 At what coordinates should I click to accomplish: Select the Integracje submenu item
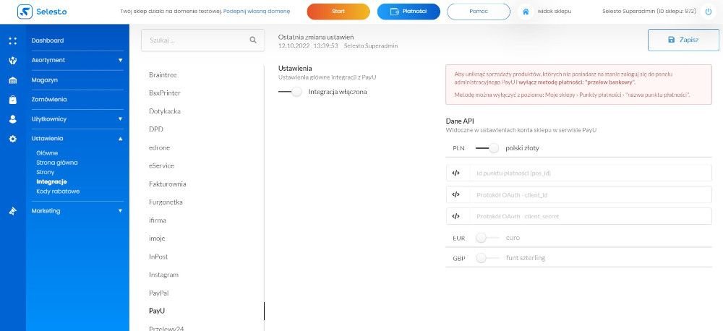51,181
